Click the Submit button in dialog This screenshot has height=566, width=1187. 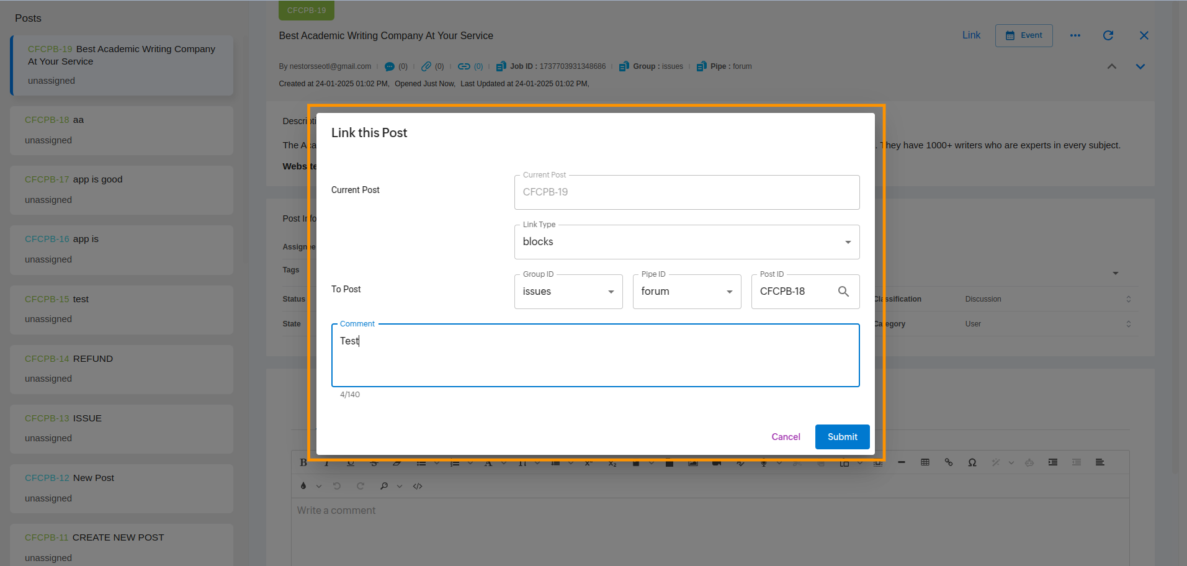pyautogui.click(x=842, y=437)
